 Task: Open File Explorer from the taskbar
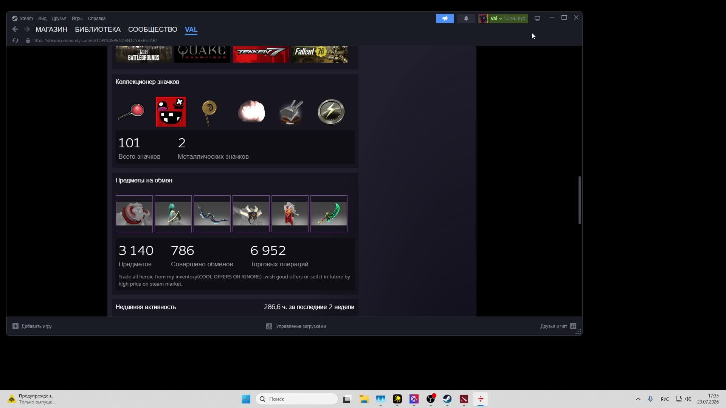point(364,399)
